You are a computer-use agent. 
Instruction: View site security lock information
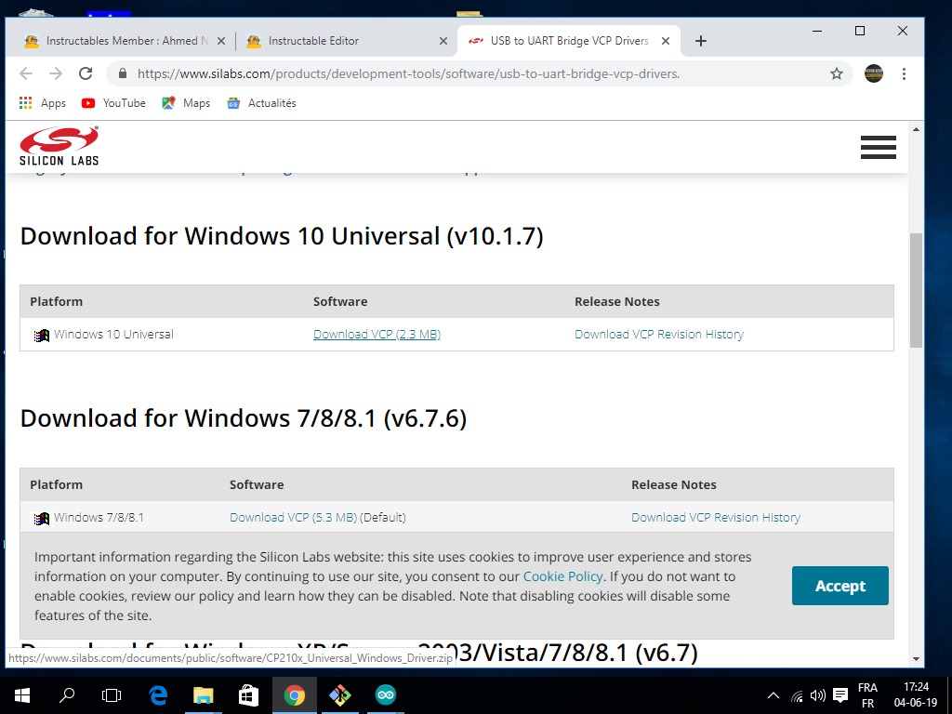point(123,73)
